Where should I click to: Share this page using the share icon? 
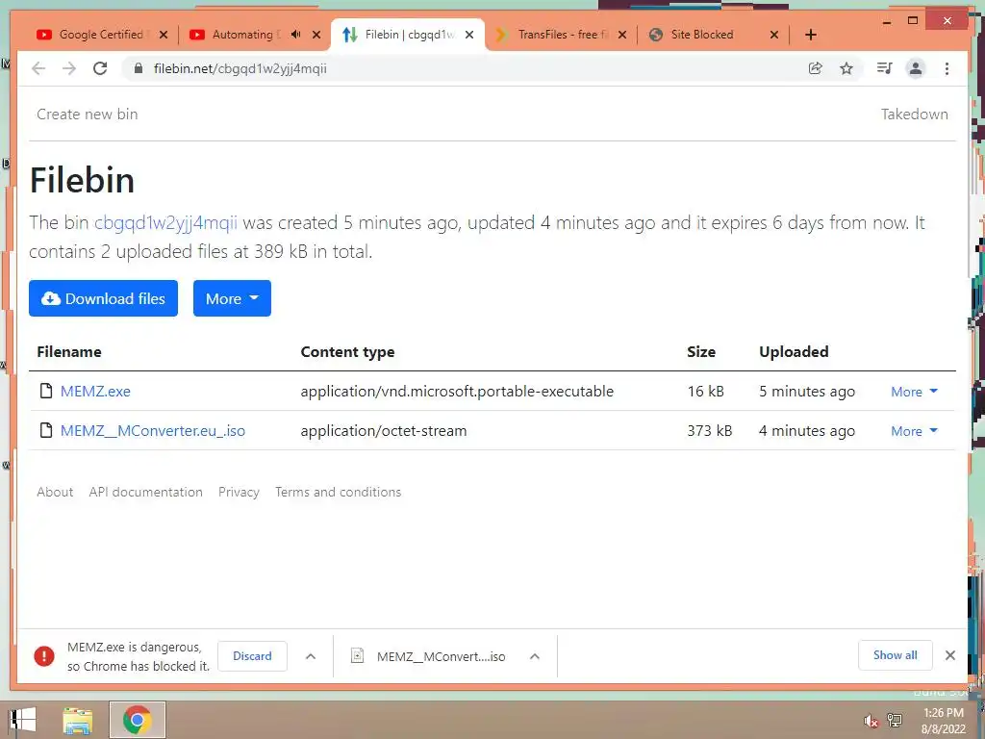coord(816,68)
